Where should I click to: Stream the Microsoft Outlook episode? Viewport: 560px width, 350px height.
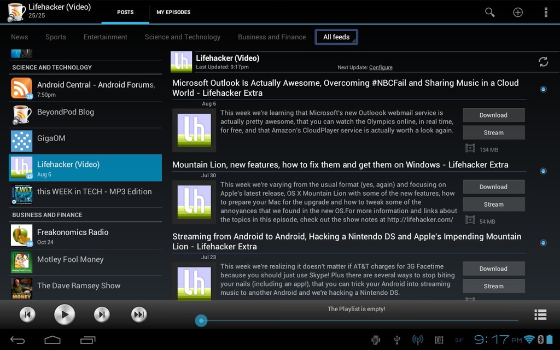click(x=494, y=132)
